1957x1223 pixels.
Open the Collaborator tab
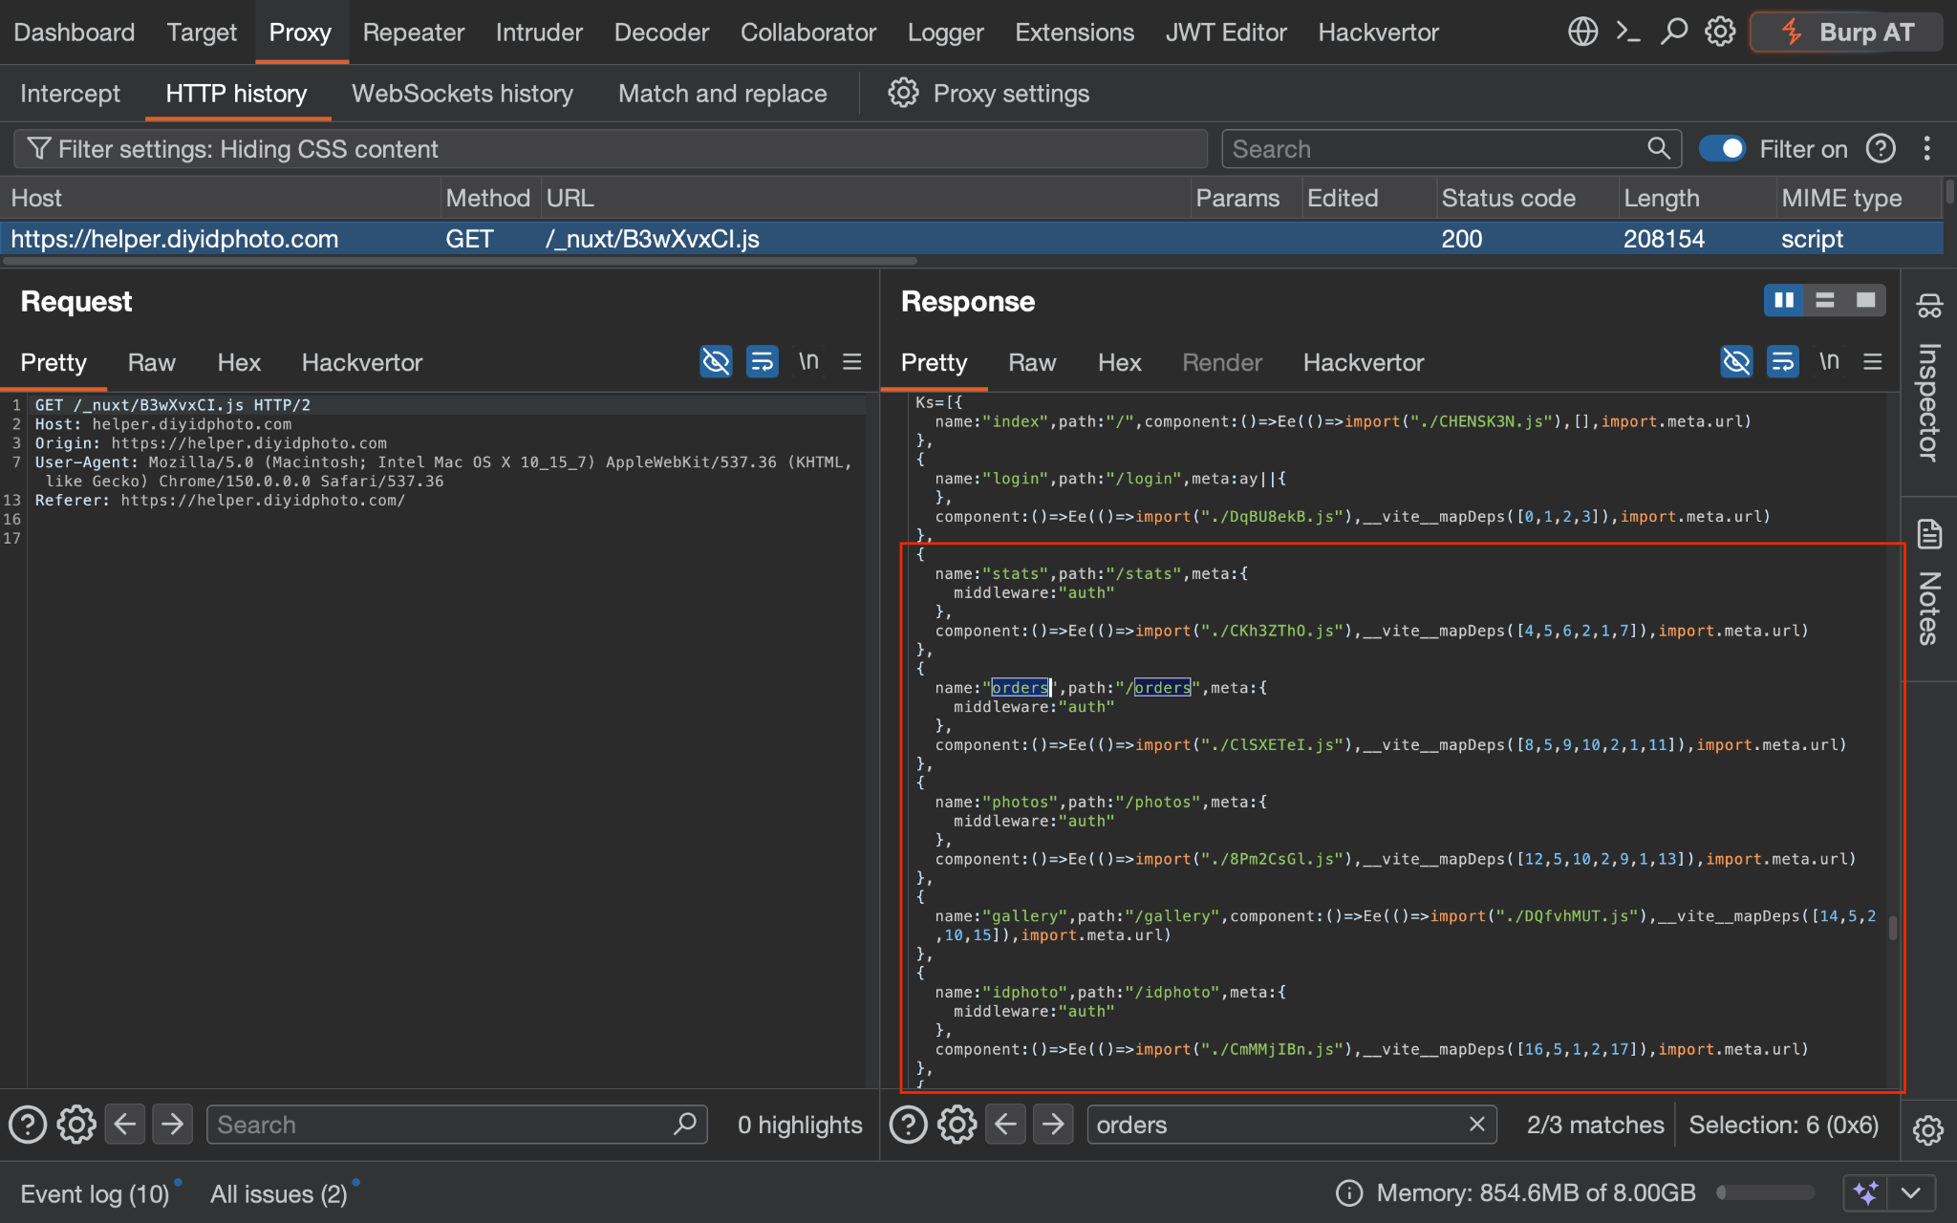(808, 32)
